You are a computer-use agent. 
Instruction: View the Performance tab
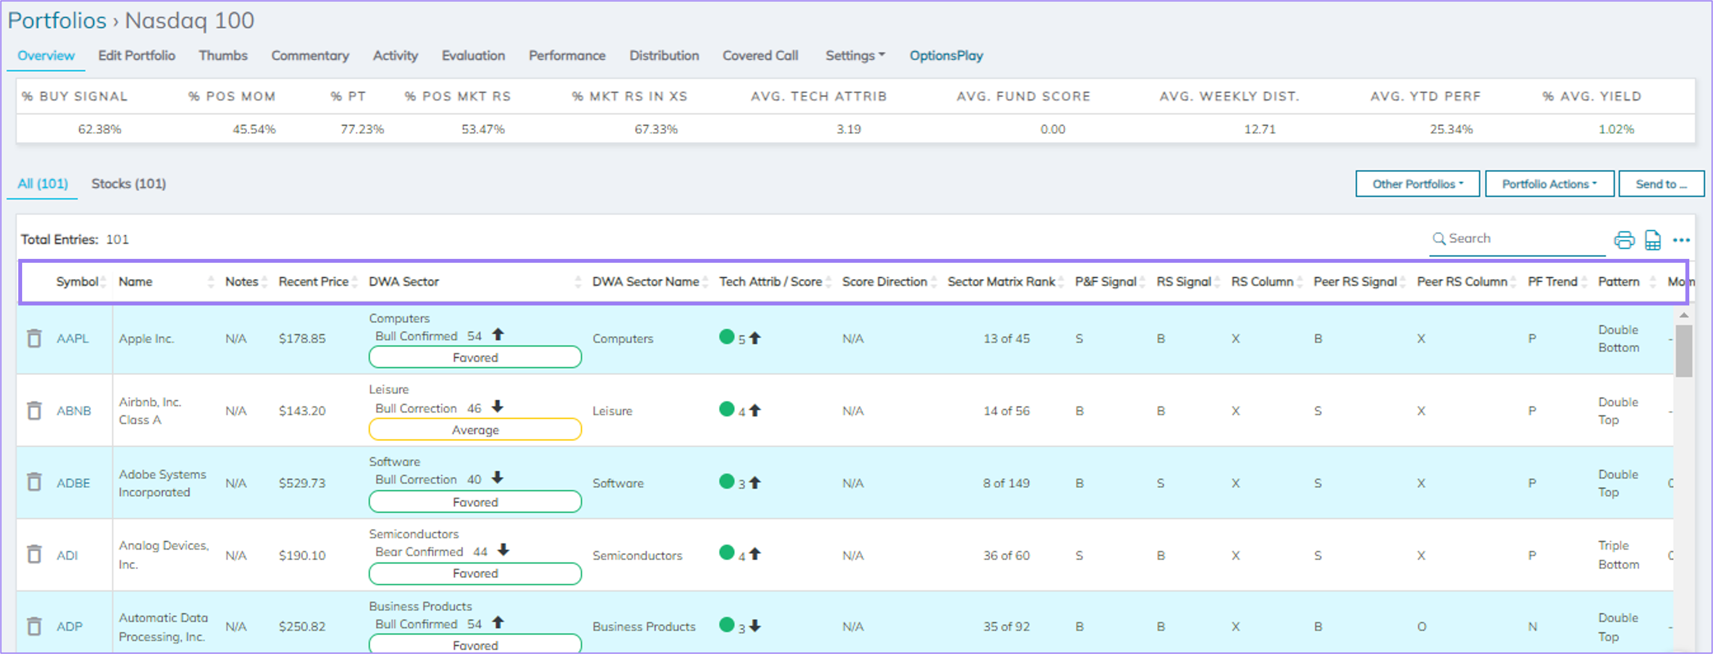click(x=567, y=56)
